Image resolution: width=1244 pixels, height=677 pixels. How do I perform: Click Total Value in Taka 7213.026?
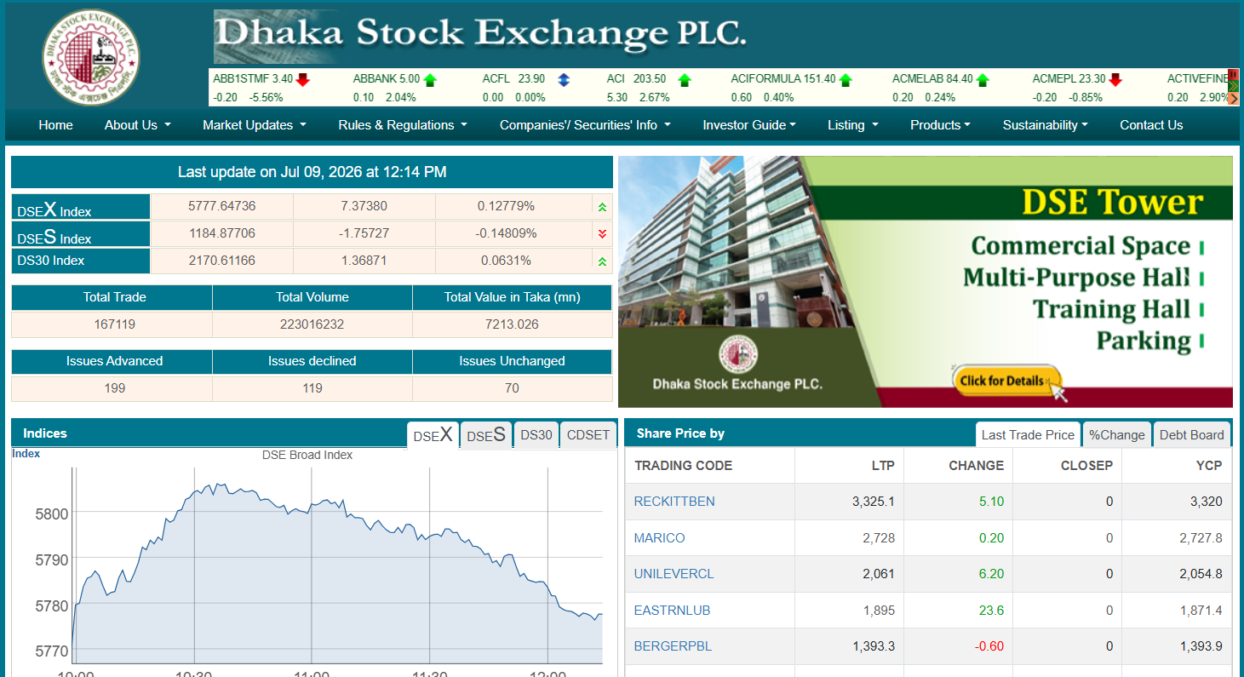tap(513, 324)
